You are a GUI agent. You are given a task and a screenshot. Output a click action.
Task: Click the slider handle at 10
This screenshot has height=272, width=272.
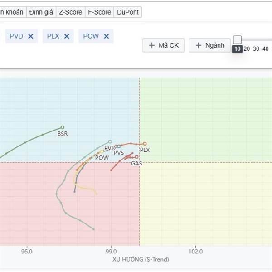click(x=237, y=40)
